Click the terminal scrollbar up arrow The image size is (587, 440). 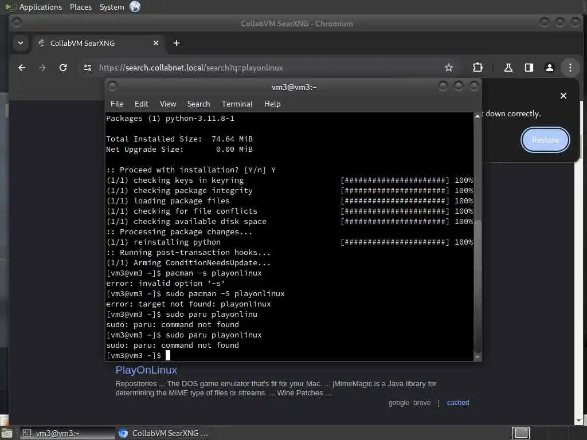pos(478,116)
